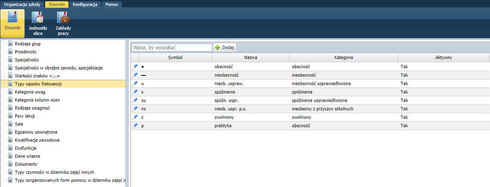
Task: Open Typy zorganizowanych form pomocy item
Action: pyautogui.click(x=70, y=180)
